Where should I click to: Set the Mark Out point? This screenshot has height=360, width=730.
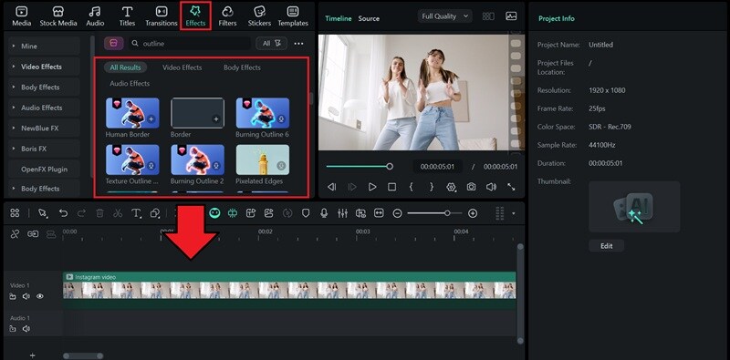(x=432, y=187)
